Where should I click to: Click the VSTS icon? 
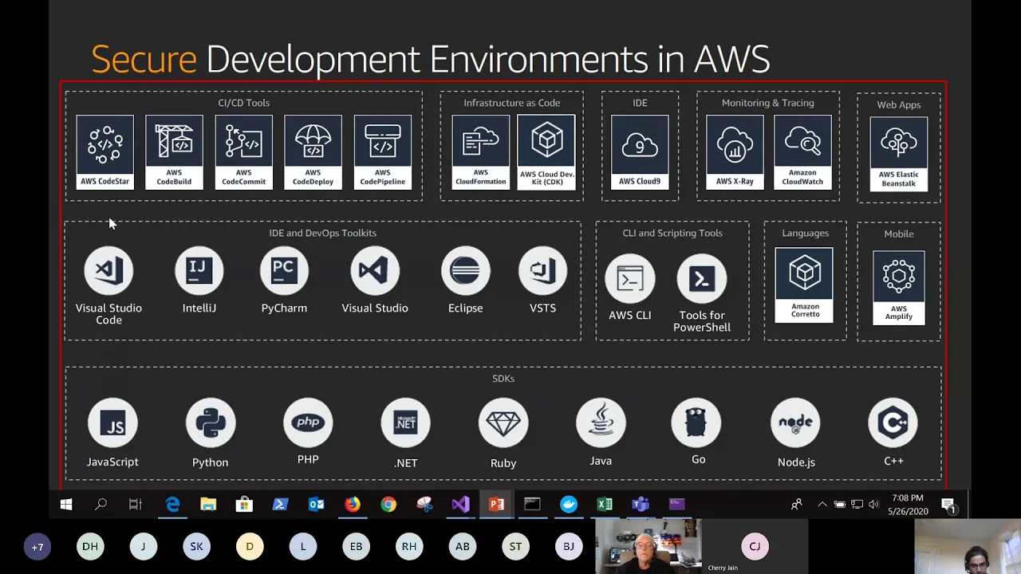pyautogui.click(x=542, y=271)
